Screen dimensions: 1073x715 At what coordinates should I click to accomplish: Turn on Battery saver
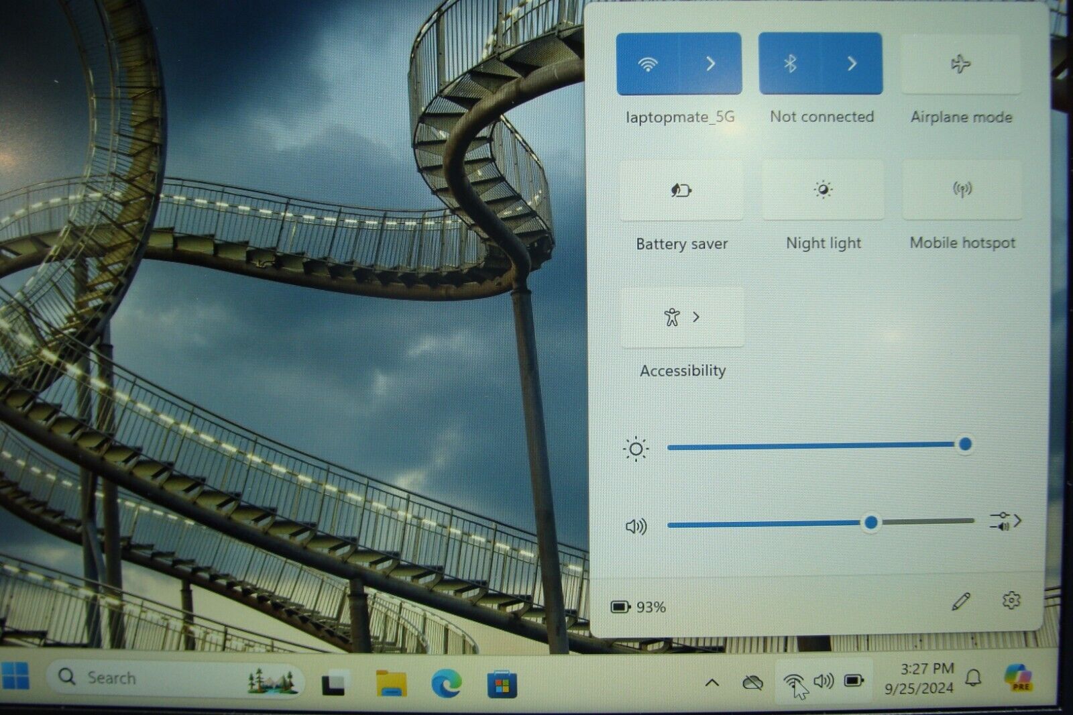681,191
